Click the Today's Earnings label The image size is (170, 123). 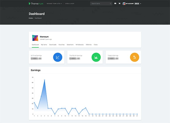[113, 55]
